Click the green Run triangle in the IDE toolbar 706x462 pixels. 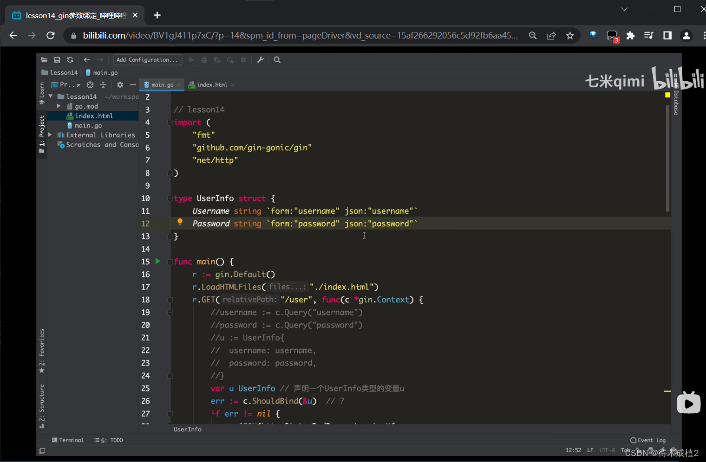pos(191,60)
